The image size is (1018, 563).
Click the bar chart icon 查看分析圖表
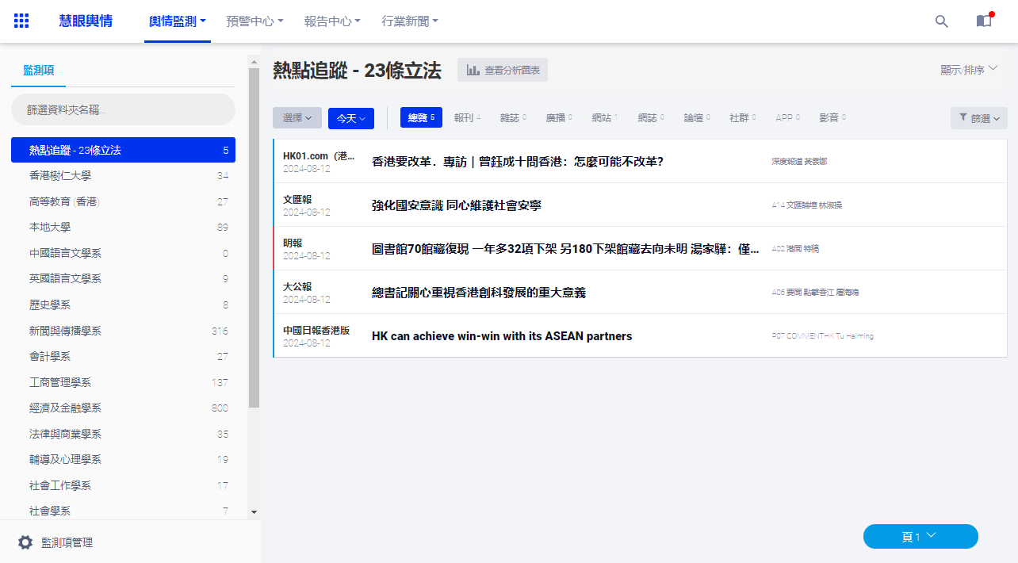(x=473, y=71)
